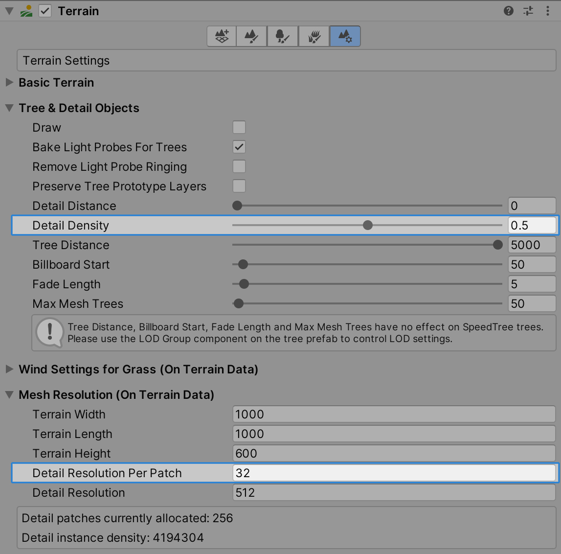The width and height of the screenshot is (561, 554).
Task: Select the Paint Details tool
Action: tap(314, 36)
